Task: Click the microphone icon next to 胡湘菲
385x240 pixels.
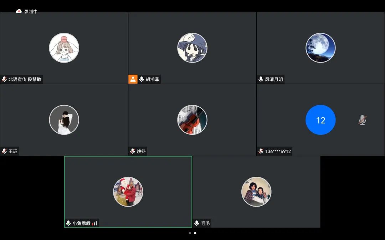Action: point(142,79)
